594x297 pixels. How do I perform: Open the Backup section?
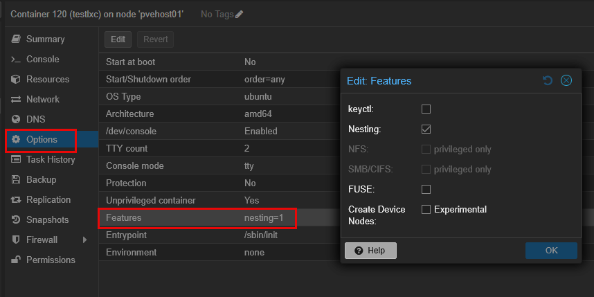coord(51,179)
